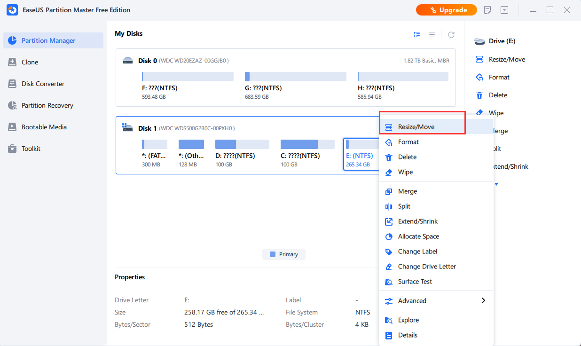581x346 pixels.
Task: Click the "258.17 GB free of 265.34" size value
Action: [224, 312]
